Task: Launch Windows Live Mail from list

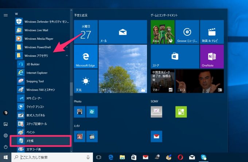Action: (42, 30)
